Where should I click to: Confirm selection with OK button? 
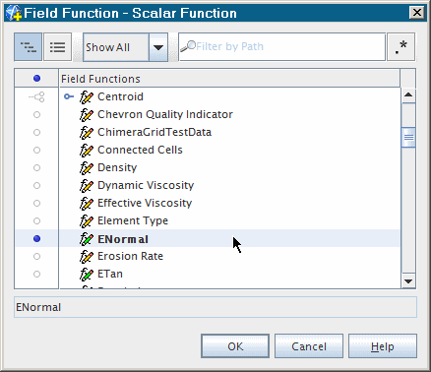point(235,346)
